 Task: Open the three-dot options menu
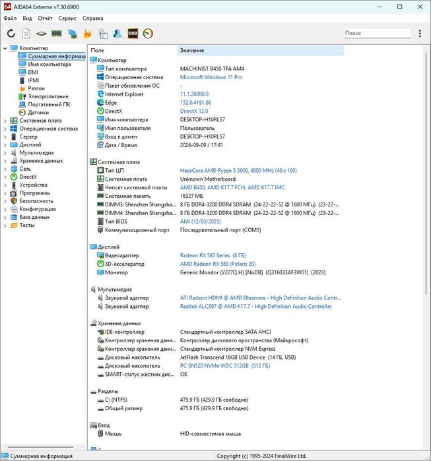(420, 33)
